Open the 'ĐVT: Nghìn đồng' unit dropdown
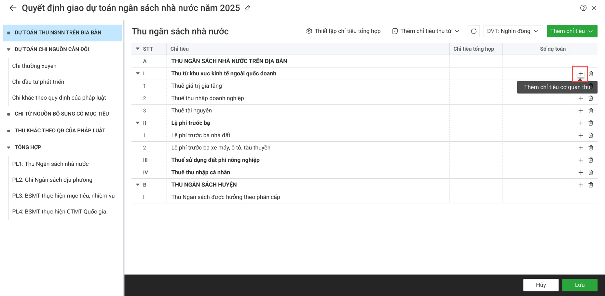The width and height of the screenshot is (605, 296). tap(513, 31)
